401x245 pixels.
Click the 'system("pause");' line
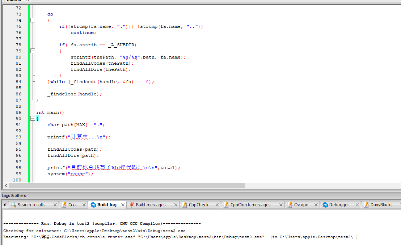coord(70,174)
